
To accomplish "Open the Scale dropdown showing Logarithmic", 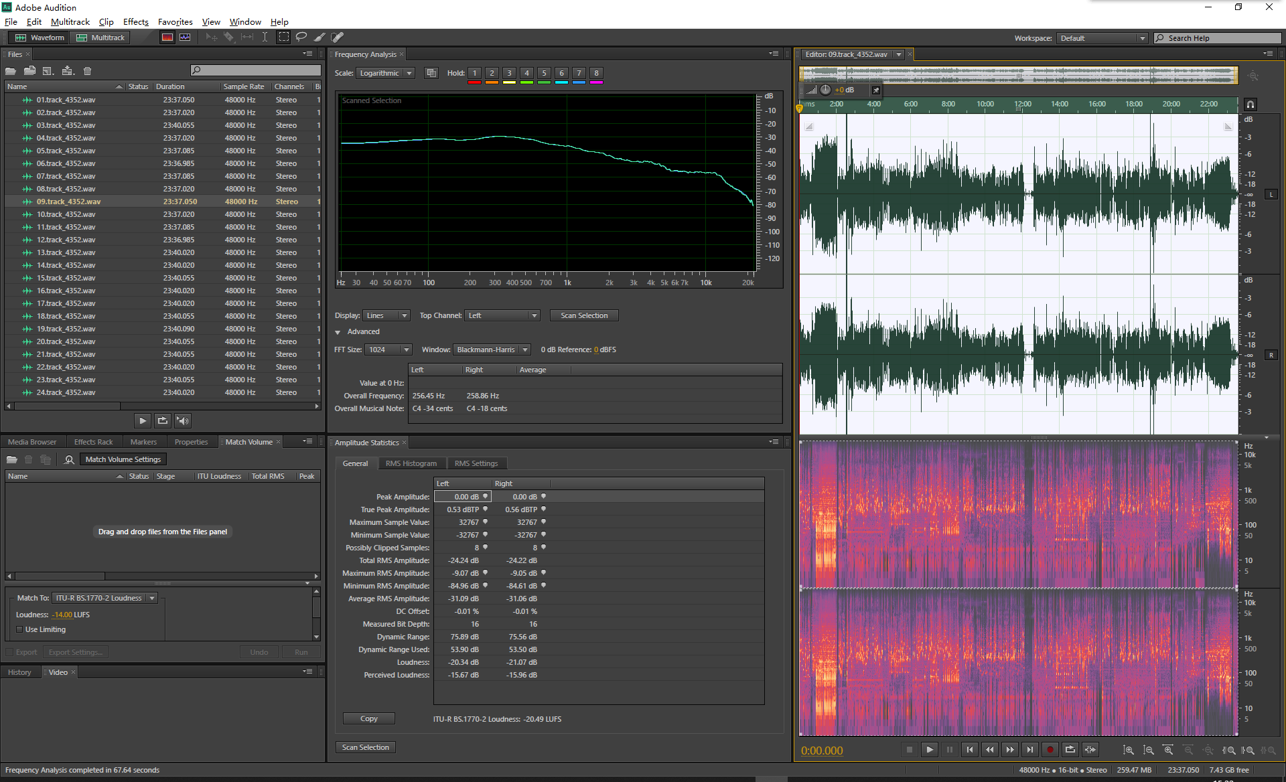I will (385, 73).
